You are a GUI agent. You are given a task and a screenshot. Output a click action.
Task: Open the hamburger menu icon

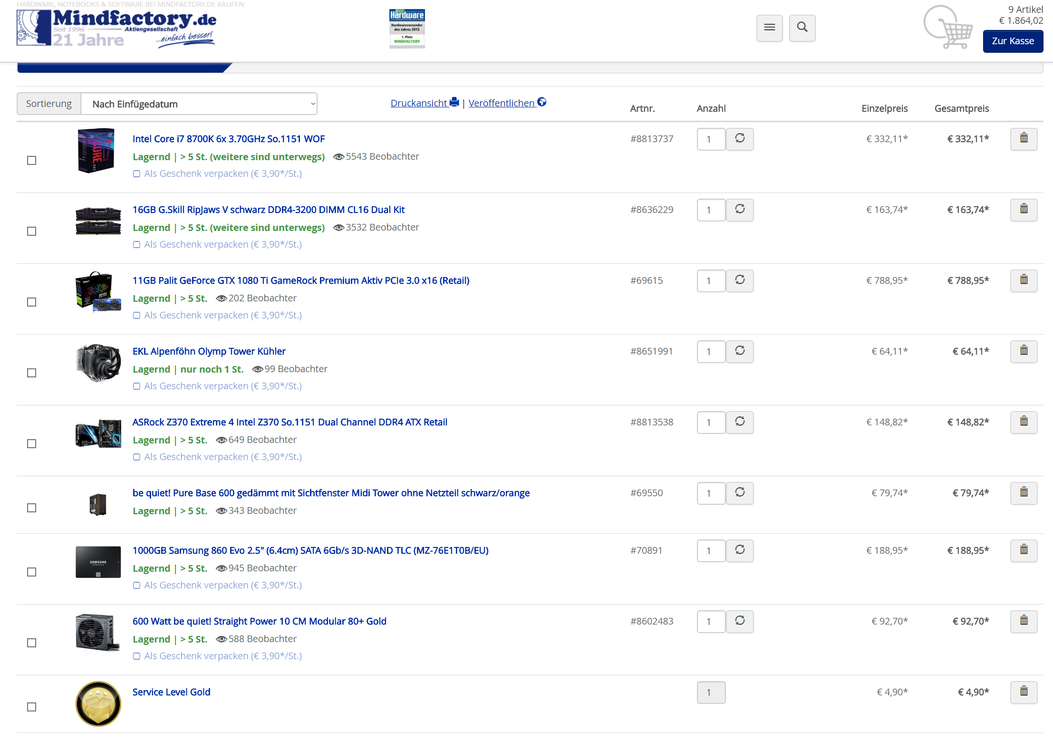point(769,28)
